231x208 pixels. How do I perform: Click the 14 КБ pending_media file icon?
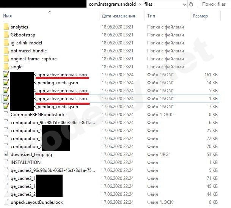6,82
